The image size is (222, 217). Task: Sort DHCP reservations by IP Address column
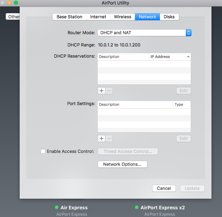click(170, 57)
